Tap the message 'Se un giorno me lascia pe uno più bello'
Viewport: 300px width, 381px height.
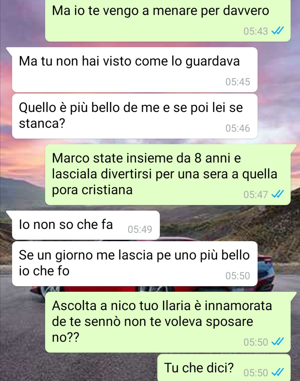click(135, 264)
